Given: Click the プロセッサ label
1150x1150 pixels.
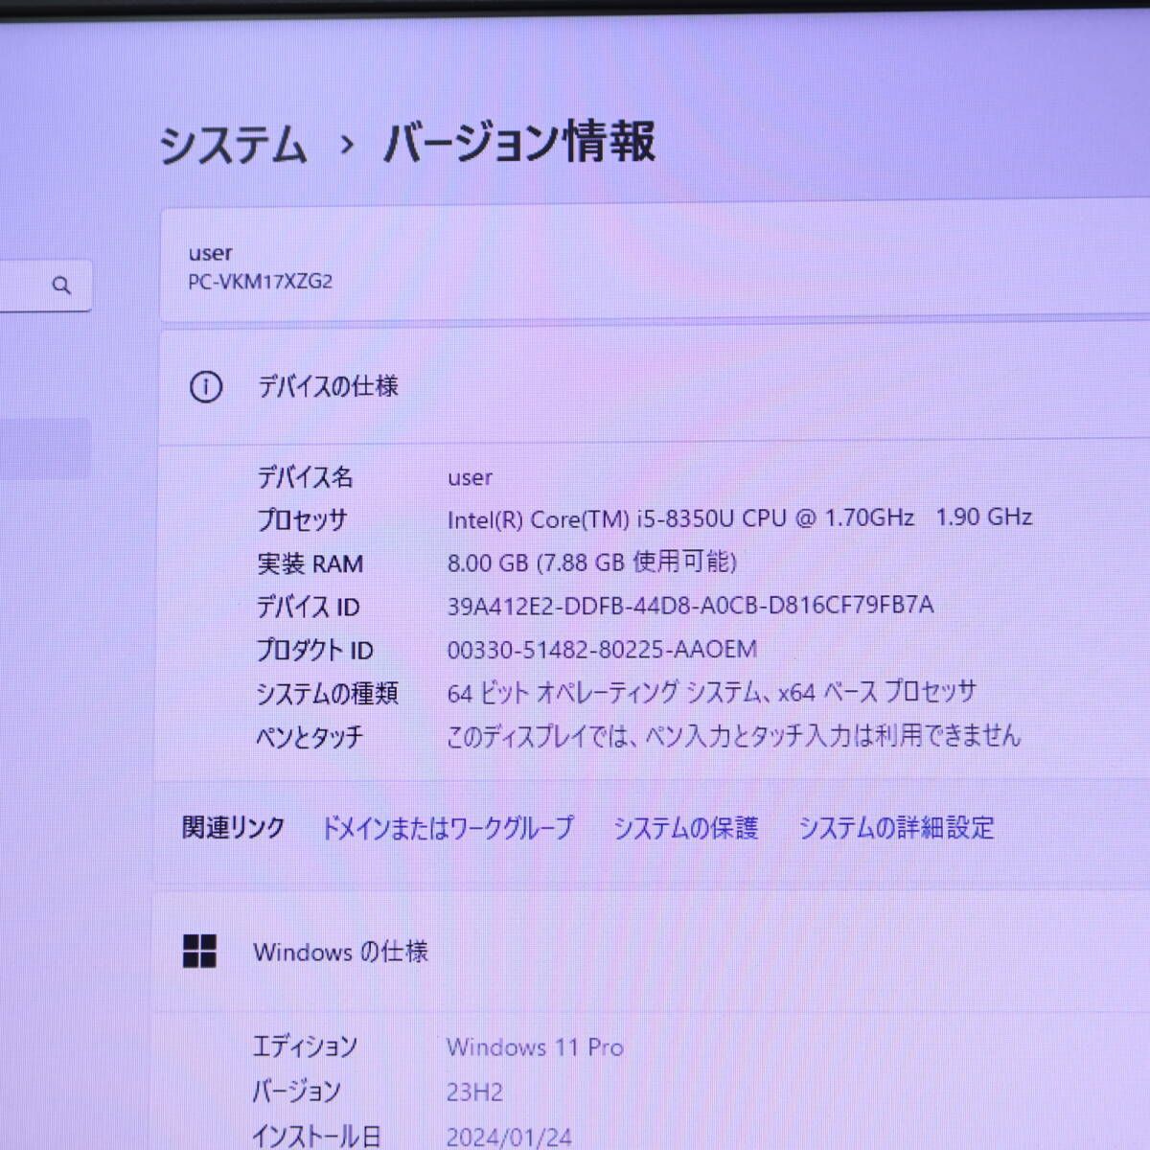Looking at the screenshot, I should tap(302, 520).
